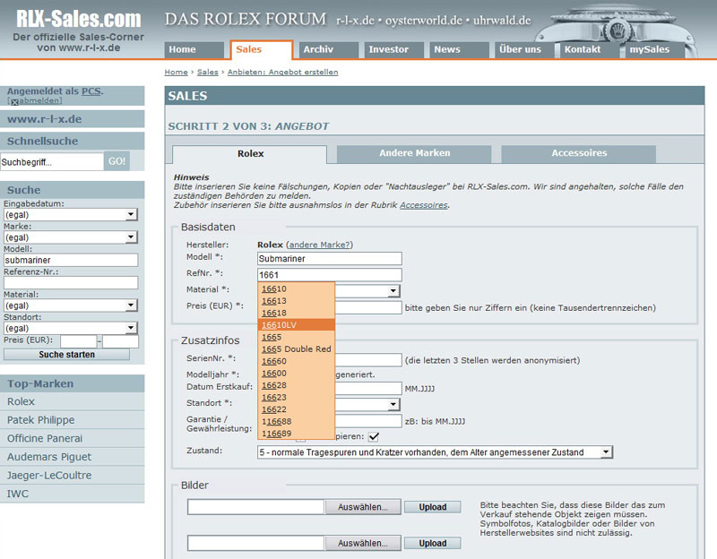Expand the sidebar Standort dropdown
Image resolution: width=717 pixels, height=559 pixels.
coord(131,328)
